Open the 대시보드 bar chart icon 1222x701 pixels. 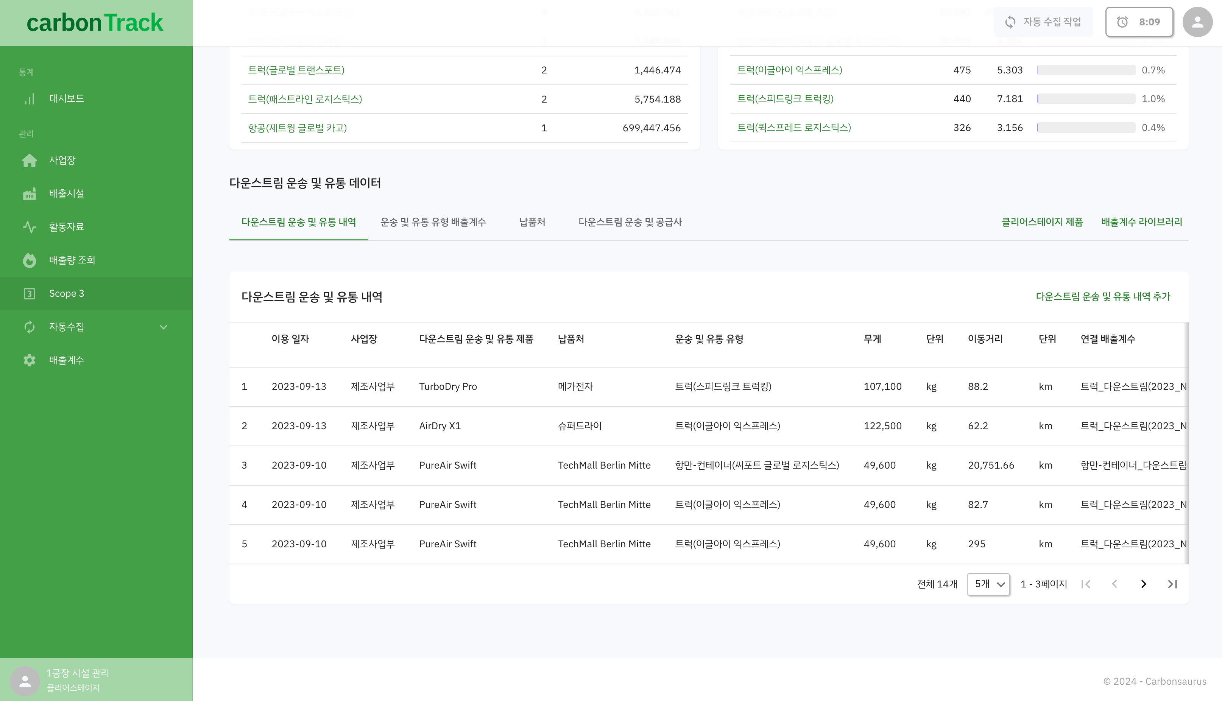point(30,99)
